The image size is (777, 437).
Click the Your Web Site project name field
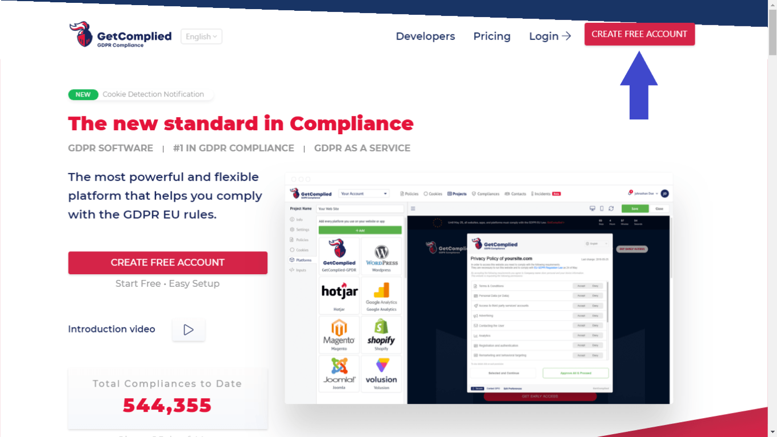tap(360, 209)
